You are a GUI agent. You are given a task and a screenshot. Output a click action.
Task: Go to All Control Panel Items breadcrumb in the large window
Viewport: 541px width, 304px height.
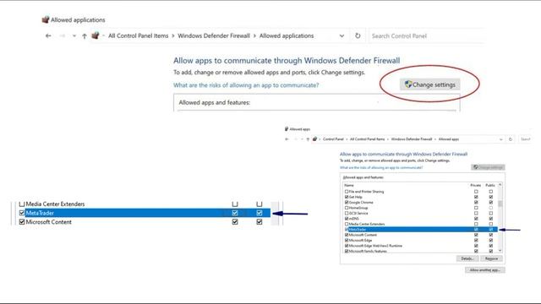pyautogui.click(x=139, y=35)
